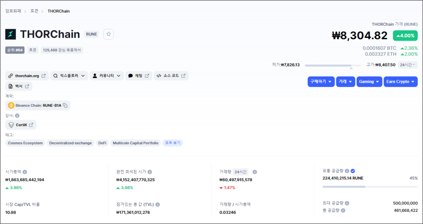The image size is (423, 224).
Task: Click external link icon on 소스 코드
Action: pyautogui.click(x=183, y=76)
